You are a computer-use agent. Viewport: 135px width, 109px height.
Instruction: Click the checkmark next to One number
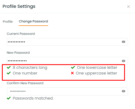click(x=9, y=73)
